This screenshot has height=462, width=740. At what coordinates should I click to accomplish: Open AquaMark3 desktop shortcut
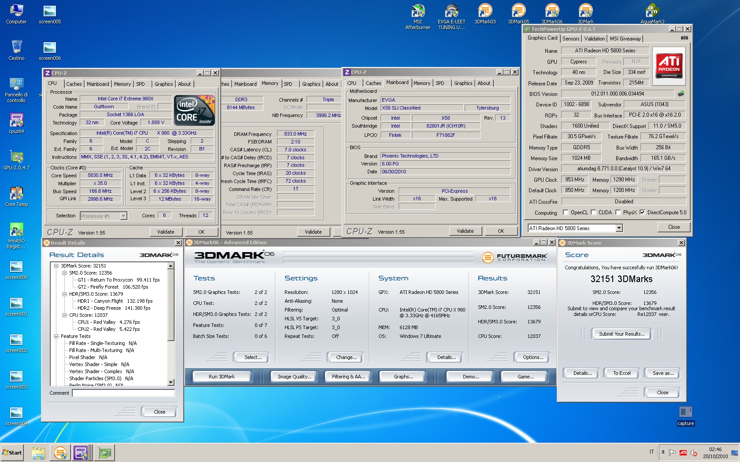652,14
